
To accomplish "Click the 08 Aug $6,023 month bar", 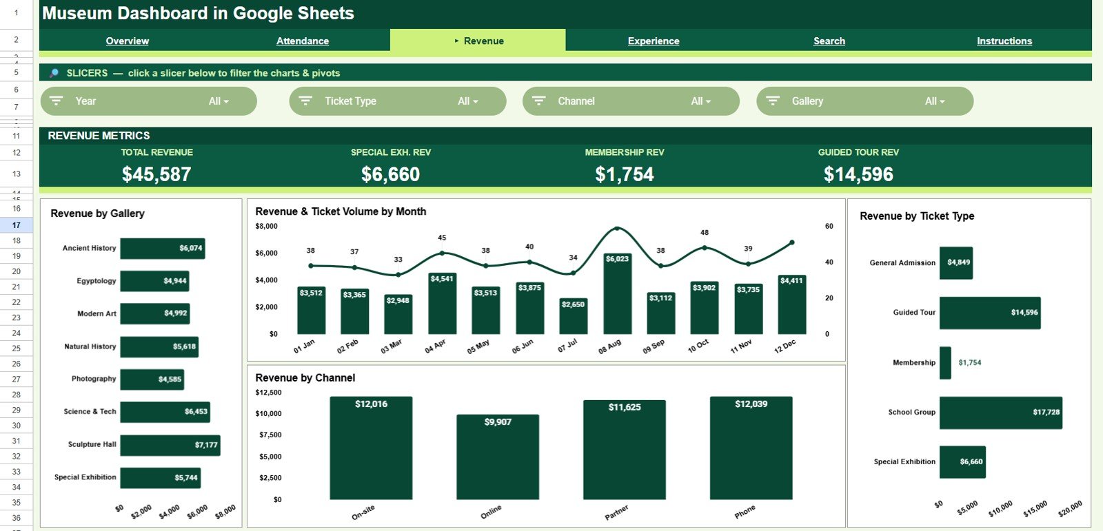I will point(617,293).
